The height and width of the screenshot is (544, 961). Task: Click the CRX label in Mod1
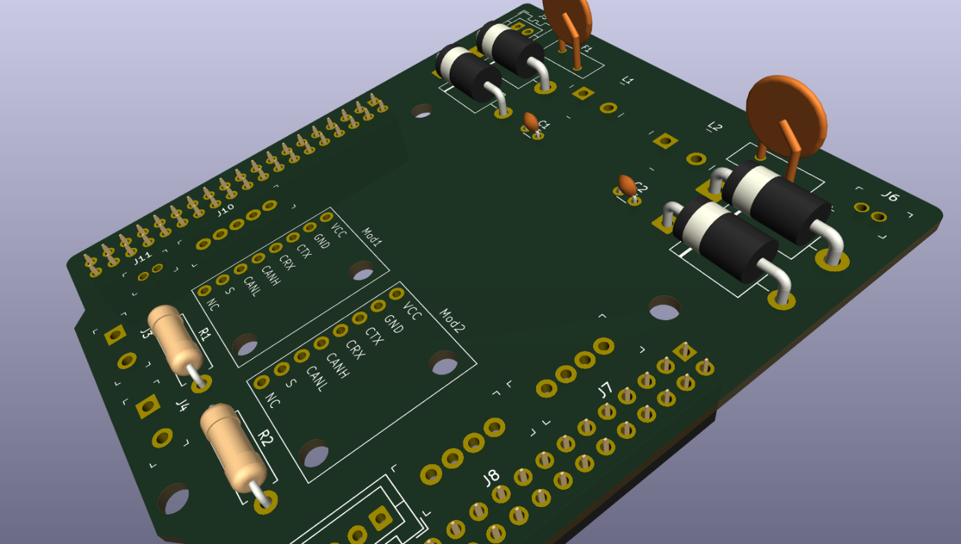tap(286, 262)
